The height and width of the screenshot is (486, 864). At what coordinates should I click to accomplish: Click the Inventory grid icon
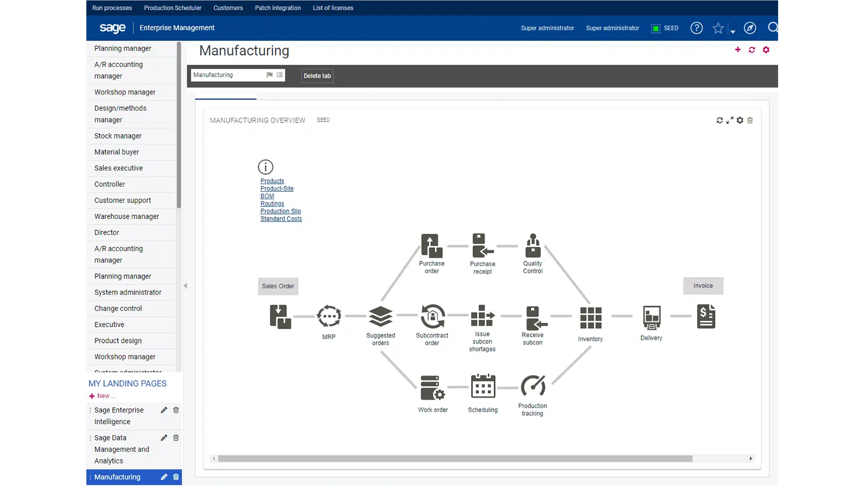[590, 318]
